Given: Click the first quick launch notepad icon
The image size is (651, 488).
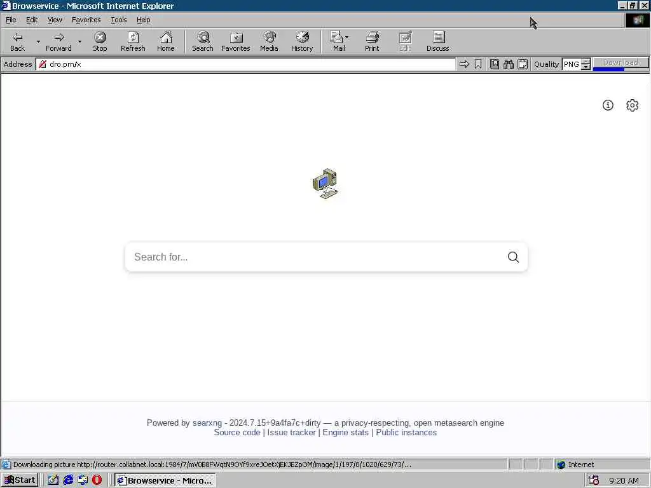Looking at the screenshot, I should (x=53, y=480).
